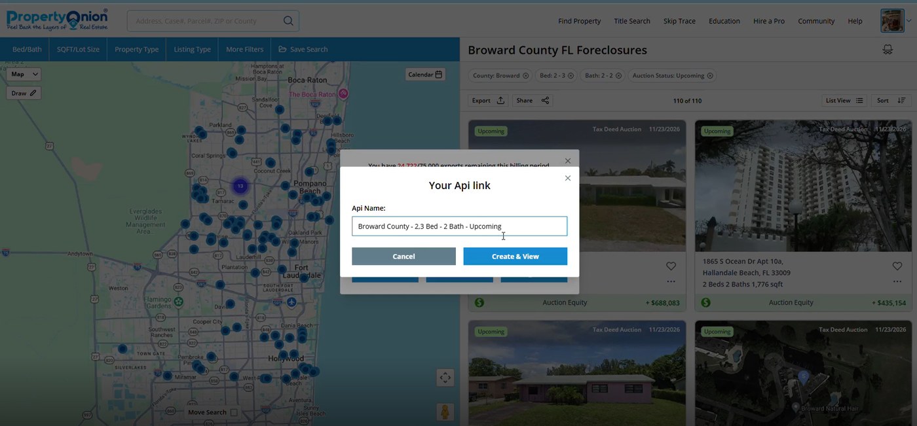Open the SQFT/Lot Size filter
Viewport: 917px width, 426px height.
click(x=78, y=49)
